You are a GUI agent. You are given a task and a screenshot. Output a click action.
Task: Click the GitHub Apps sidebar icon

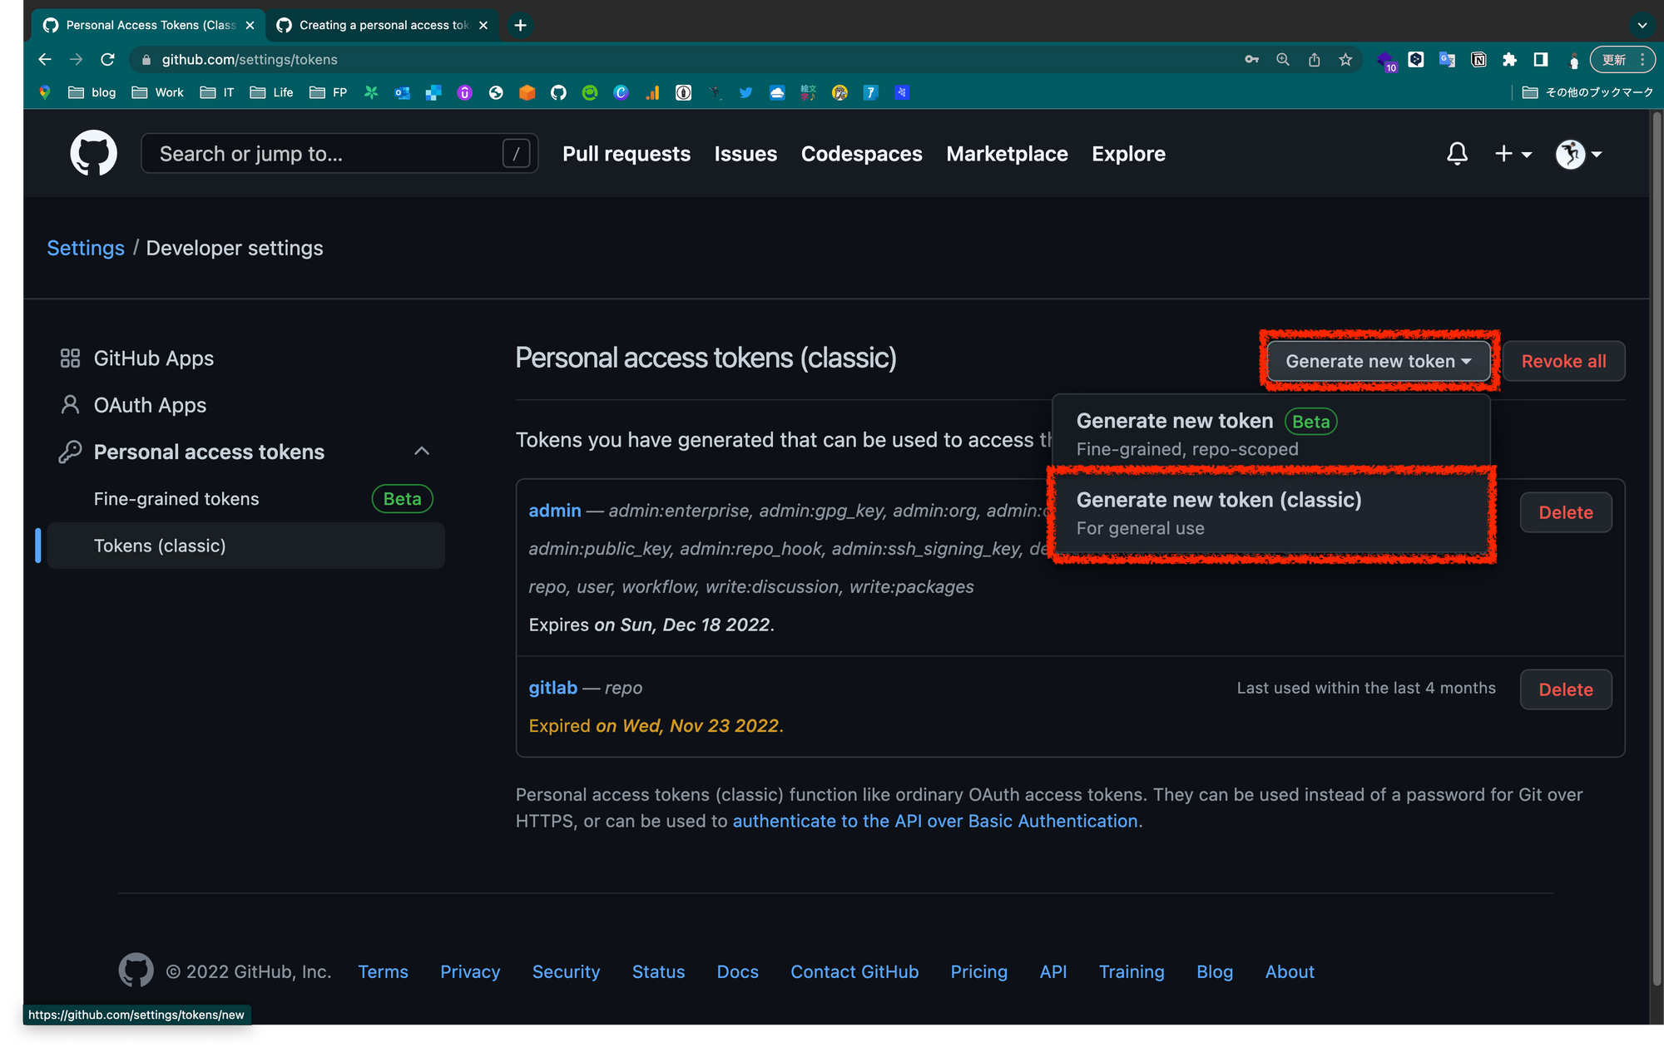[x=70, y=358]
